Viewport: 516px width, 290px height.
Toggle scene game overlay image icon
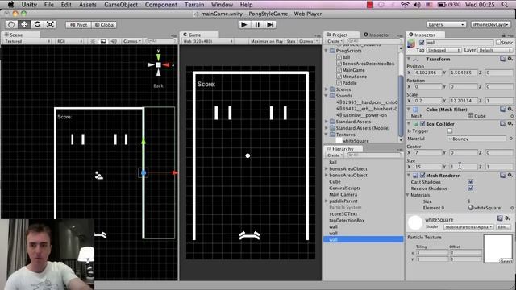[103, 41]
